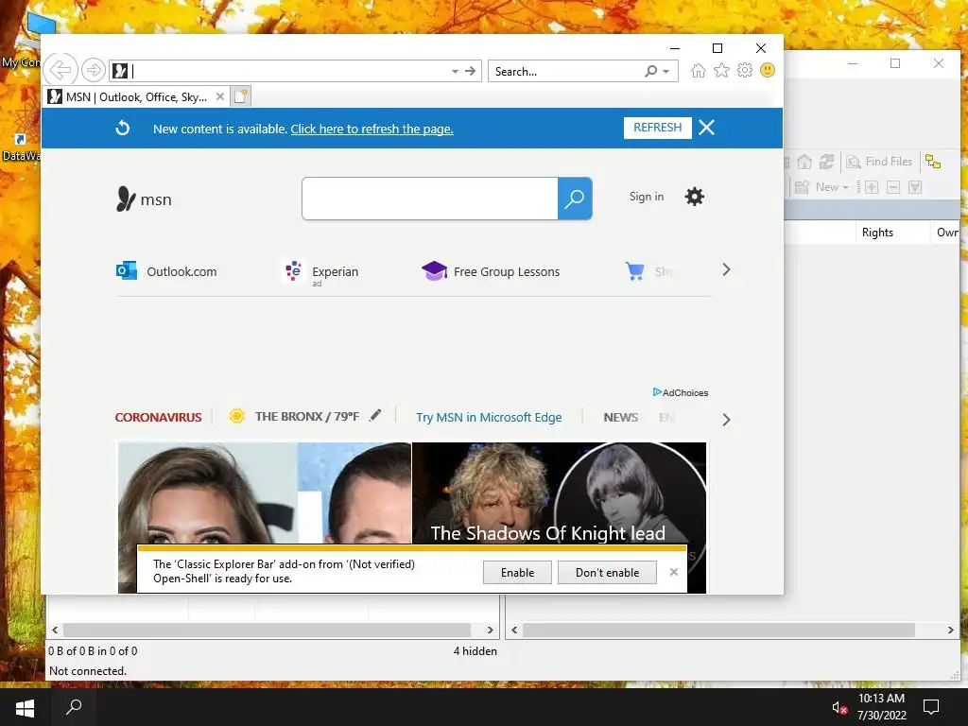968x726 pixels.
Task: Open the Internet Explorer Home icon
Action: (x=699, y=70)
